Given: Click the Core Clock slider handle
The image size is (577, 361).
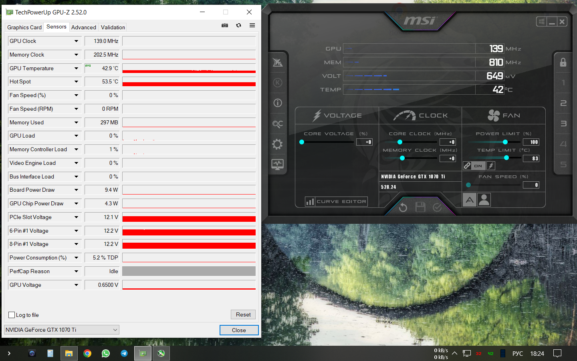Looking at the screenshot, I should tap(399, 142).
